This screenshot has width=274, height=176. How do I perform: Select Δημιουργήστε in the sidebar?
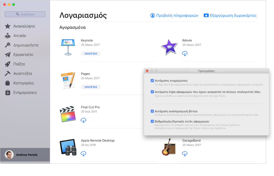pos(22,45)
